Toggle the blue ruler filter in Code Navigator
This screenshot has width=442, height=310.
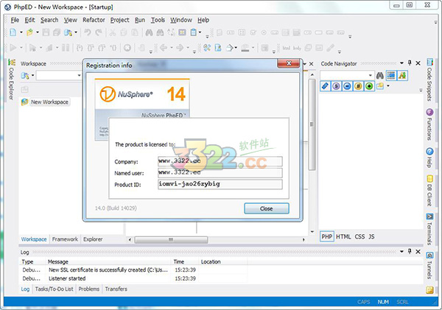325,86
